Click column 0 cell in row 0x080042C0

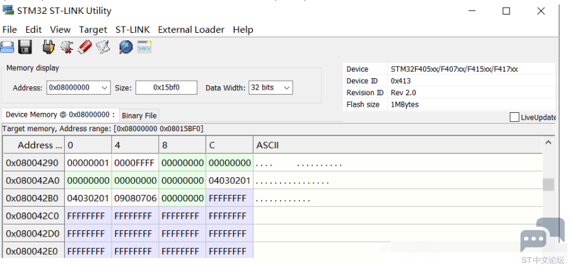(88, 216)
